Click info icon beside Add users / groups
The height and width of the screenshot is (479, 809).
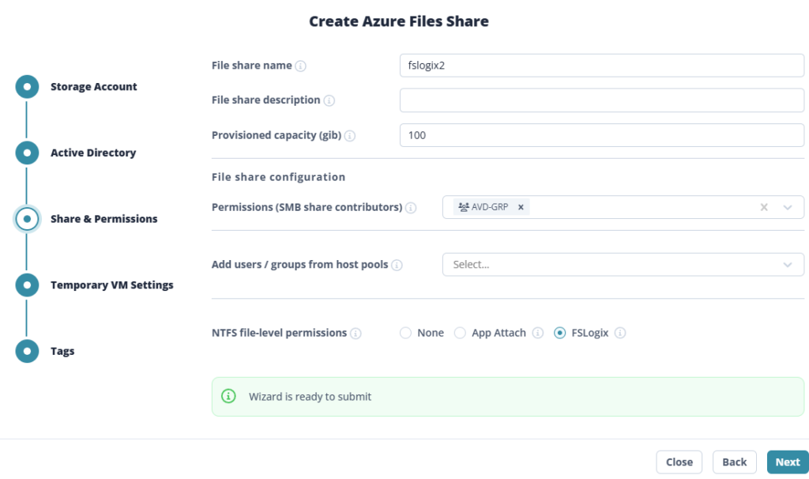point(397,265)
